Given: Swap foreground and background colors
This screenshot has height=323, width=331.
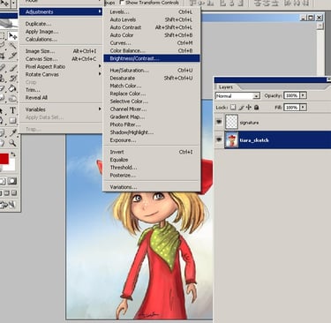Looking at the screenshot, I should [13, 154].
